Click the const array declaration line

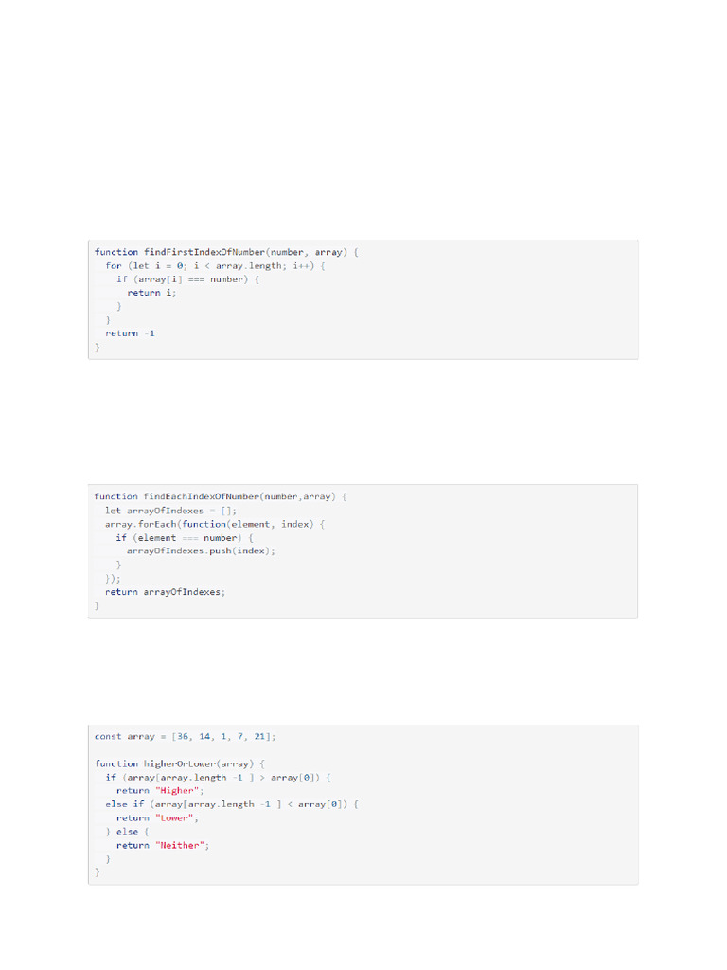click(x=185, y=736)
